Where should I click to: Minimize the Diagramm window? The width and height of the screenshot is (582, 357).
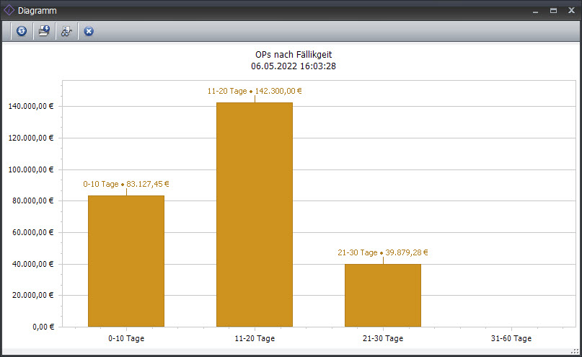click(x=535, y=11)
